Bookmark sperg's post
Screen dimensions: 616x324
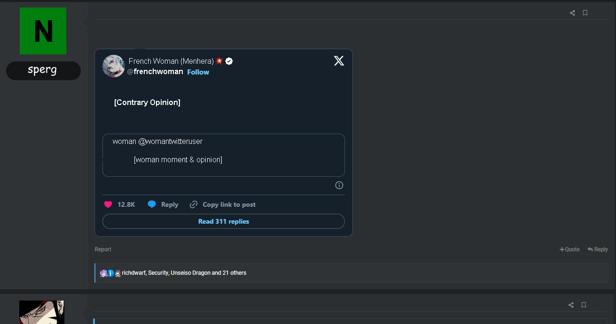coord(585,13)
